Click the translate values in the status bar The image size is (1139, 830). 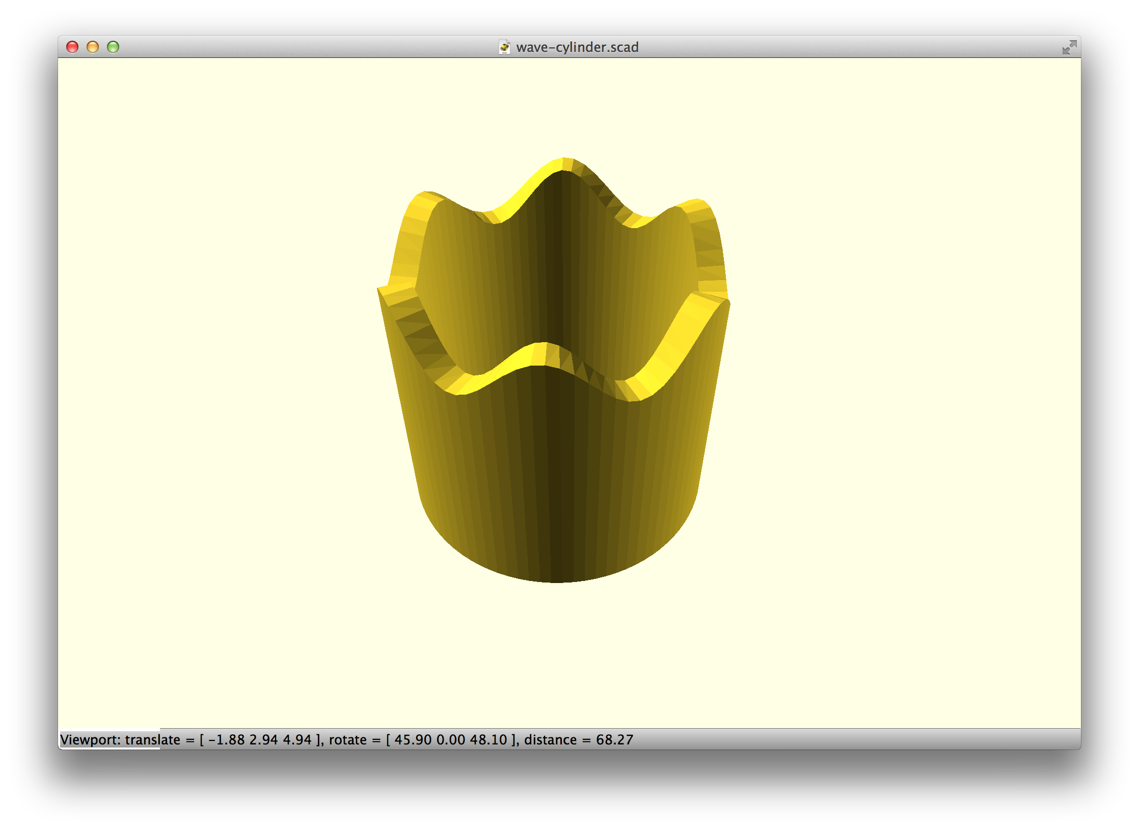tap(260, 739)
